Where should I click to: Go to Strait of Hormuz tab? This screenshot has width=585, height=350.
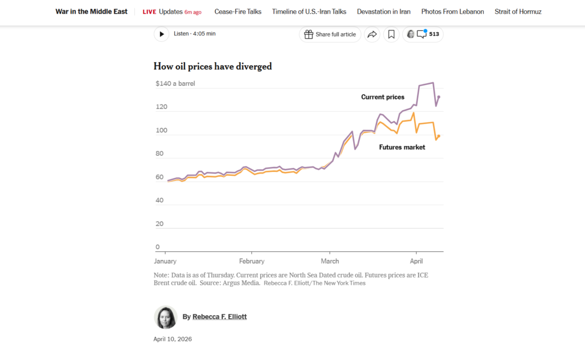pyautogui.click(x=518, y=11)
